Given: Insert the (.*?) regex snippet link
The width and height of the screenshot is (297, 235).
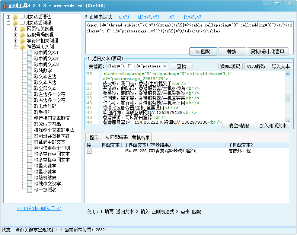Looking at the screenshot, I should (x=124, y=17).
